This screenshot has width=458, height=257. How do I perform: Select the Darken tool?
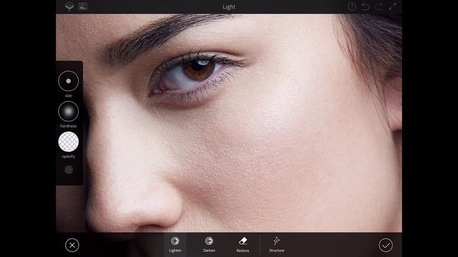[x=209, y=244]
